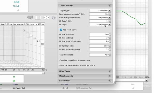Viewport: 166px width, 93px height.
Task: Click the LF Rise Start value field
Action: (99, 34)
